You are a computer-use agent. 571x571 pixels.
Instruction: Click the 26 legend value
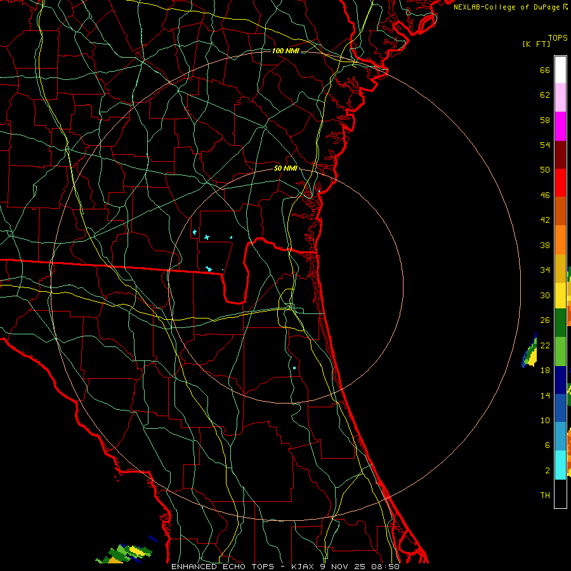(545, 320)
